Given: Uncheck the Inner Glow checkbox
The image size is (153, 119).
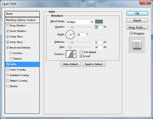Looking at the screenshot, I should pos(8,42).
